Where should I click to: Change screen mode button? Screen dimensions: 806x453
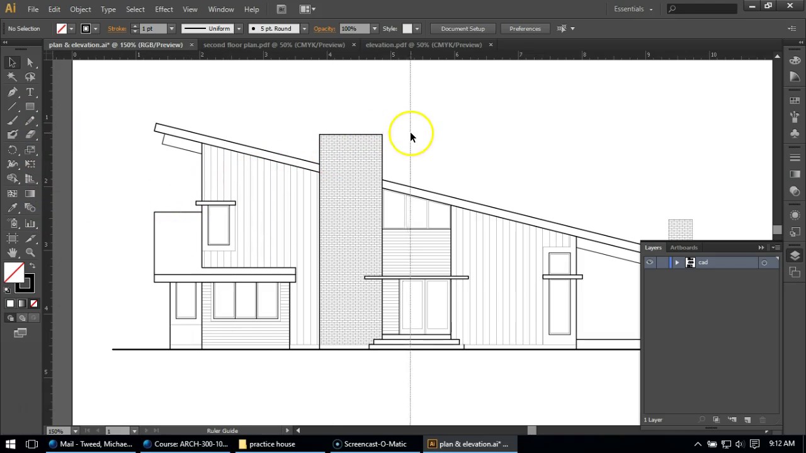pos(20,333)
